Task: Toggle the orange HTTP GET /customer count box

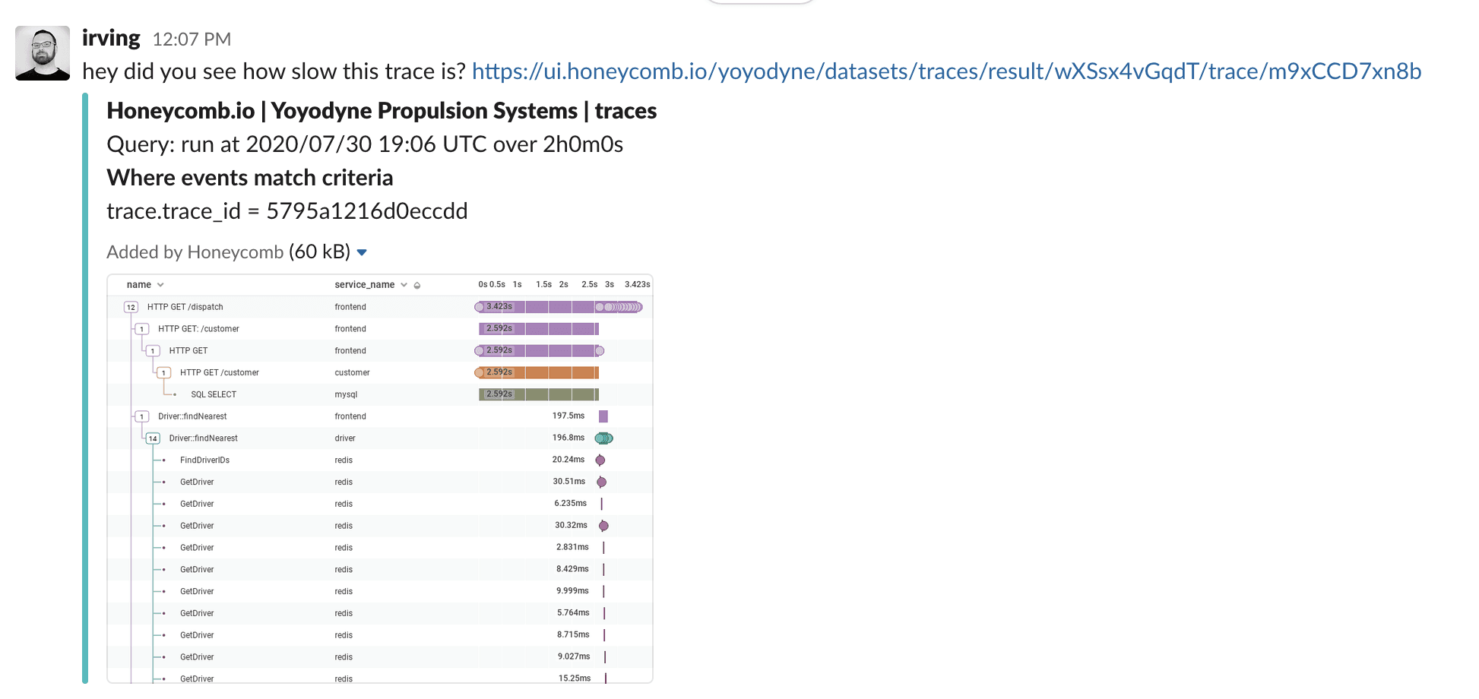Action: (163, 373)
